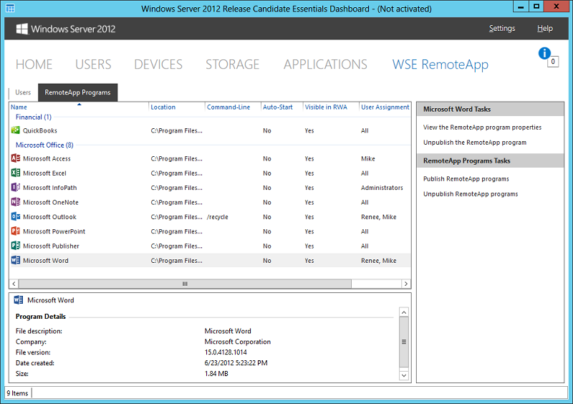This screenshot has width=573, height=404.
Task: Click the Microsoft Outlook icon
Action: pyautogui.click(x=15, y=217)
